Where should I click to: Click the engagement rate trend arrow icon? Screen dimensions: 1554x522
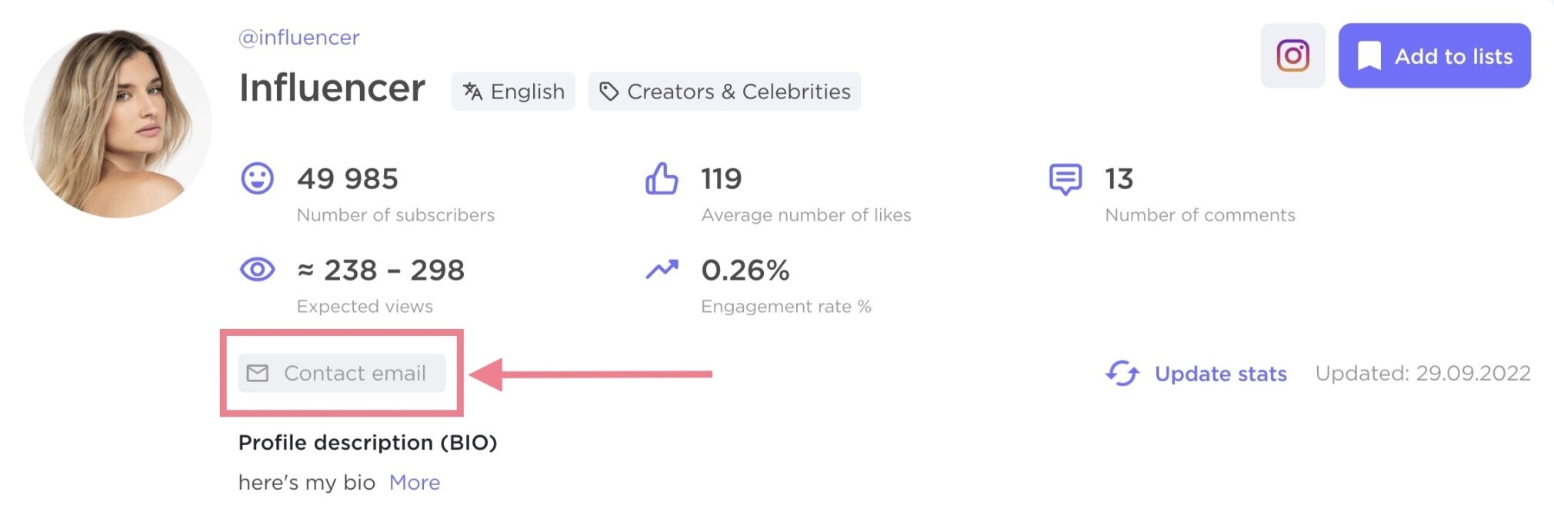click(662, 269)
